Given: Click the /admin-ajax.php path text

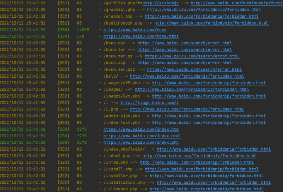Looking at the screenshot, I should pyautogui.click(x=122, y=116).
